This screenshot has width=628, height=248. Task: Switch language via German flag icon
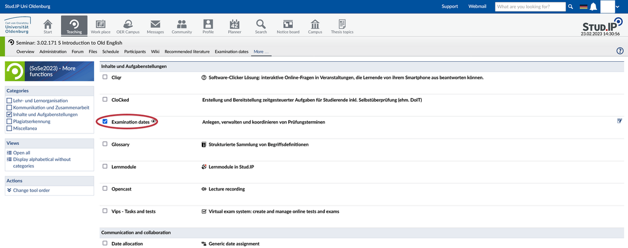click(584, 7)
